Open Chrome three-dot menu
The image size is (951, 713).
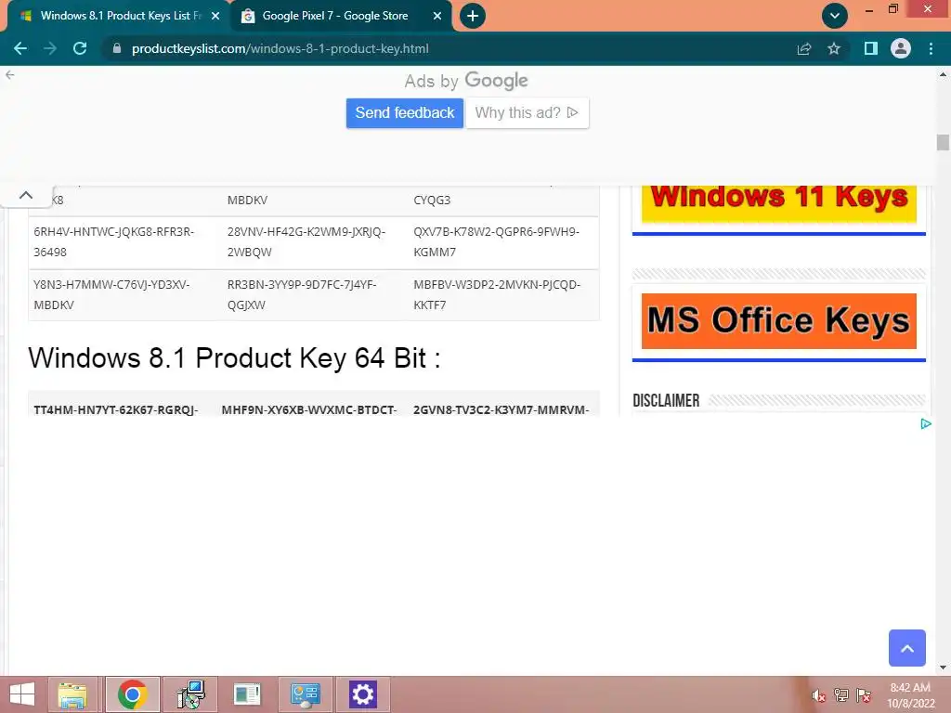point(931,48)
